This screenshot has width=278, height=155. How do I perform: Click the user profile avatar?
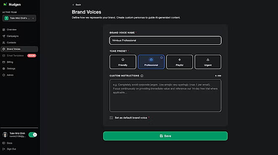click(5, 135)
